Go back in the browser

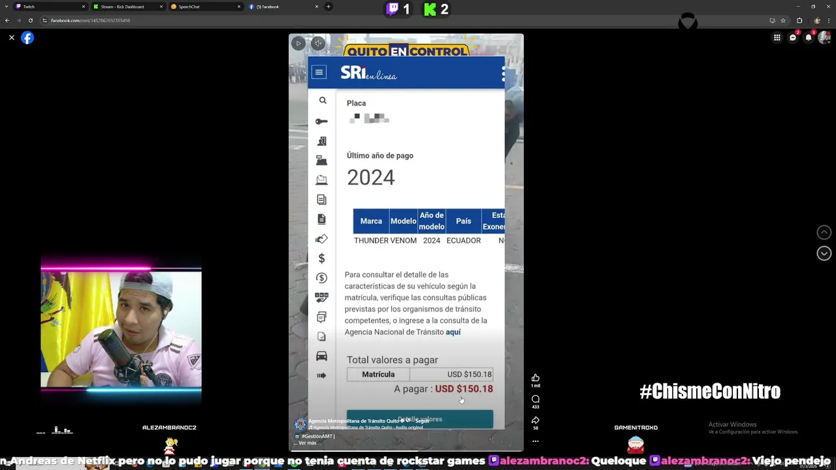click(7, 20)
